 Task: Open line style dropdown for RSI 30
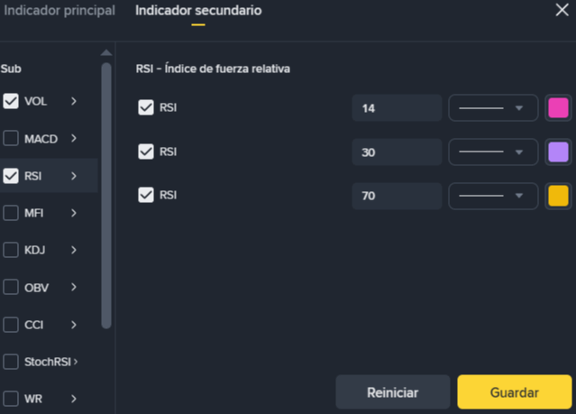[492, 152]
